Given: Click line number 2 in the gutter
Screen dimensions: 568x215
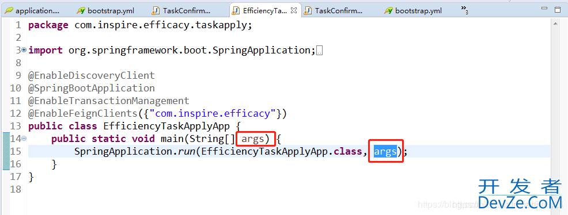Looking at the screenshot, I should click(x=18, y=38).
